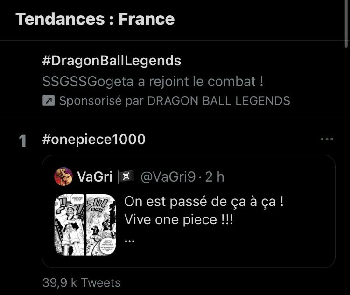Open the #DragonBallLegends trend

pos(112,61)
